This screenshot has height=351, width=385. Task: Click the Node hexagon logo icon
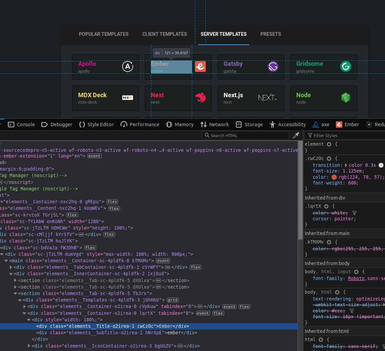click(x=345, y=98)
